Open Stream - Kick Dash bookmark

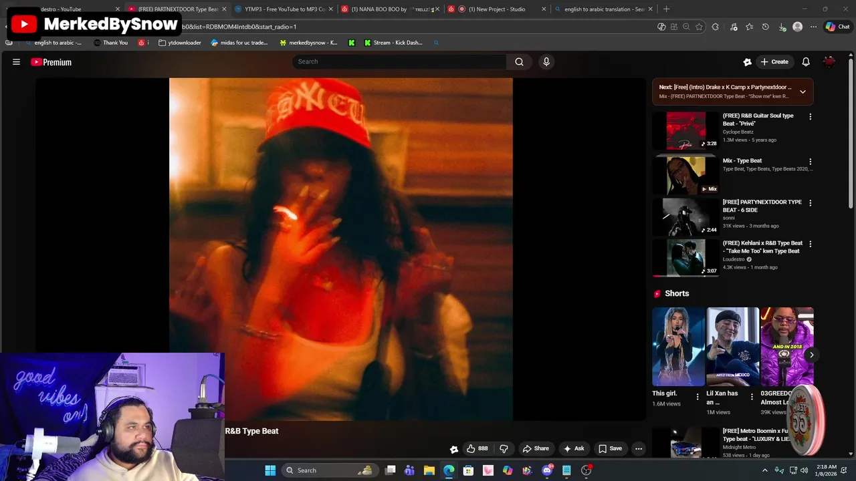click(393, 43)
